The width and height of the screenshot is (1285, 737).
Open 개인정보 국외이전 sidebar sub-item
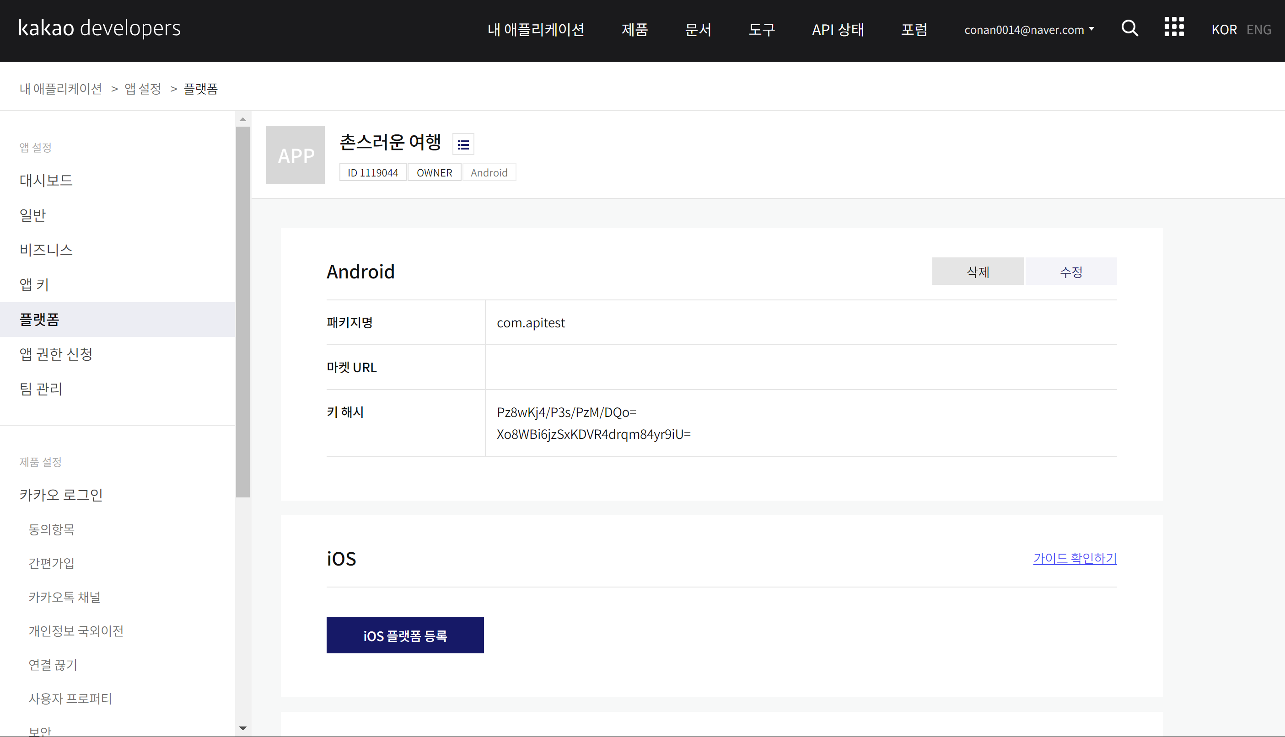[76, 631]
